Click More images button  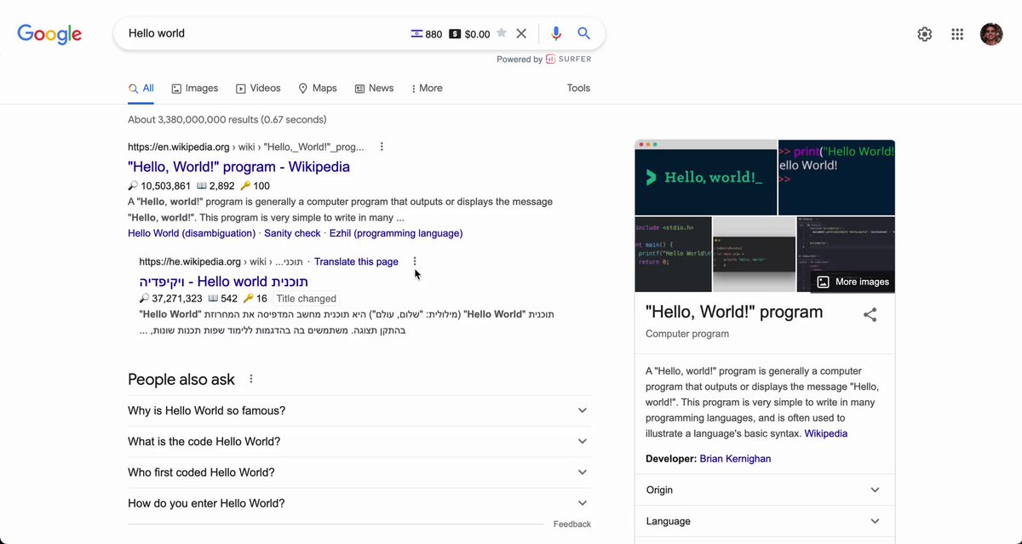tap(853, 282)
